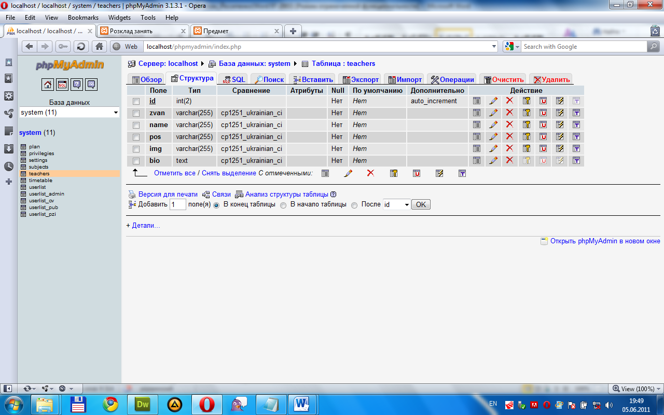Drop checked fields via bottom red X
Screen dimensions: 664x415
371,173
